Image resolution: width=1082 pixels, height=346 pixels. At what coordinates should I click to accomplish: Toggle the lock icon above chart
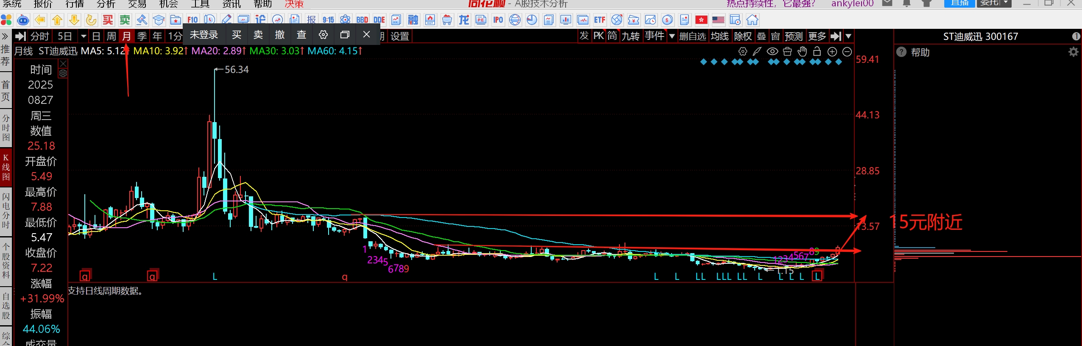pos(817,52)
